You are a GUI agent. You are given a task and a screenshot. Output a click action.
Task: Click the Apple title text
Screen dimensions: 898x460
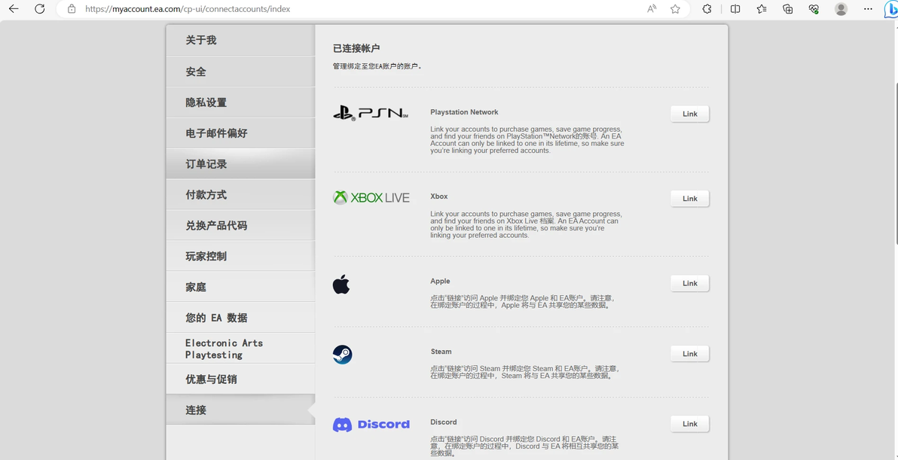(440, 281)
